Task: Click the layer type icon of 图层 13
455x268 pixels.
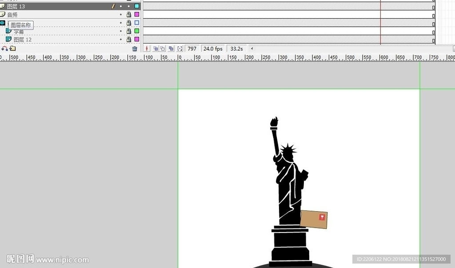Action: [x=2, y=6]
